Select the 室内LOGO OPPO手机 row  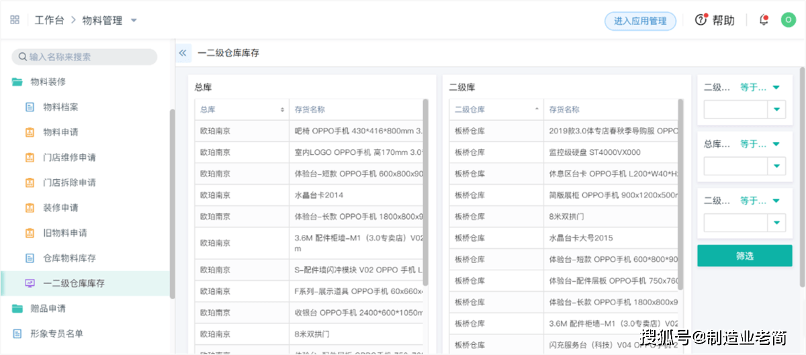(308, 152)
